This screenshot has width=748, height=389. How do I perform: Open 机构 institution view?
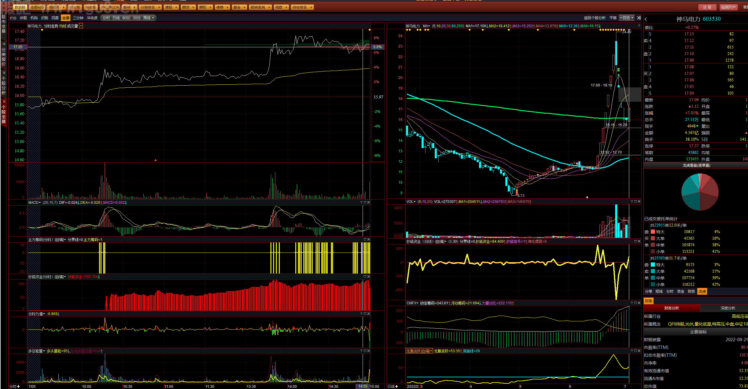pos(34,18)
